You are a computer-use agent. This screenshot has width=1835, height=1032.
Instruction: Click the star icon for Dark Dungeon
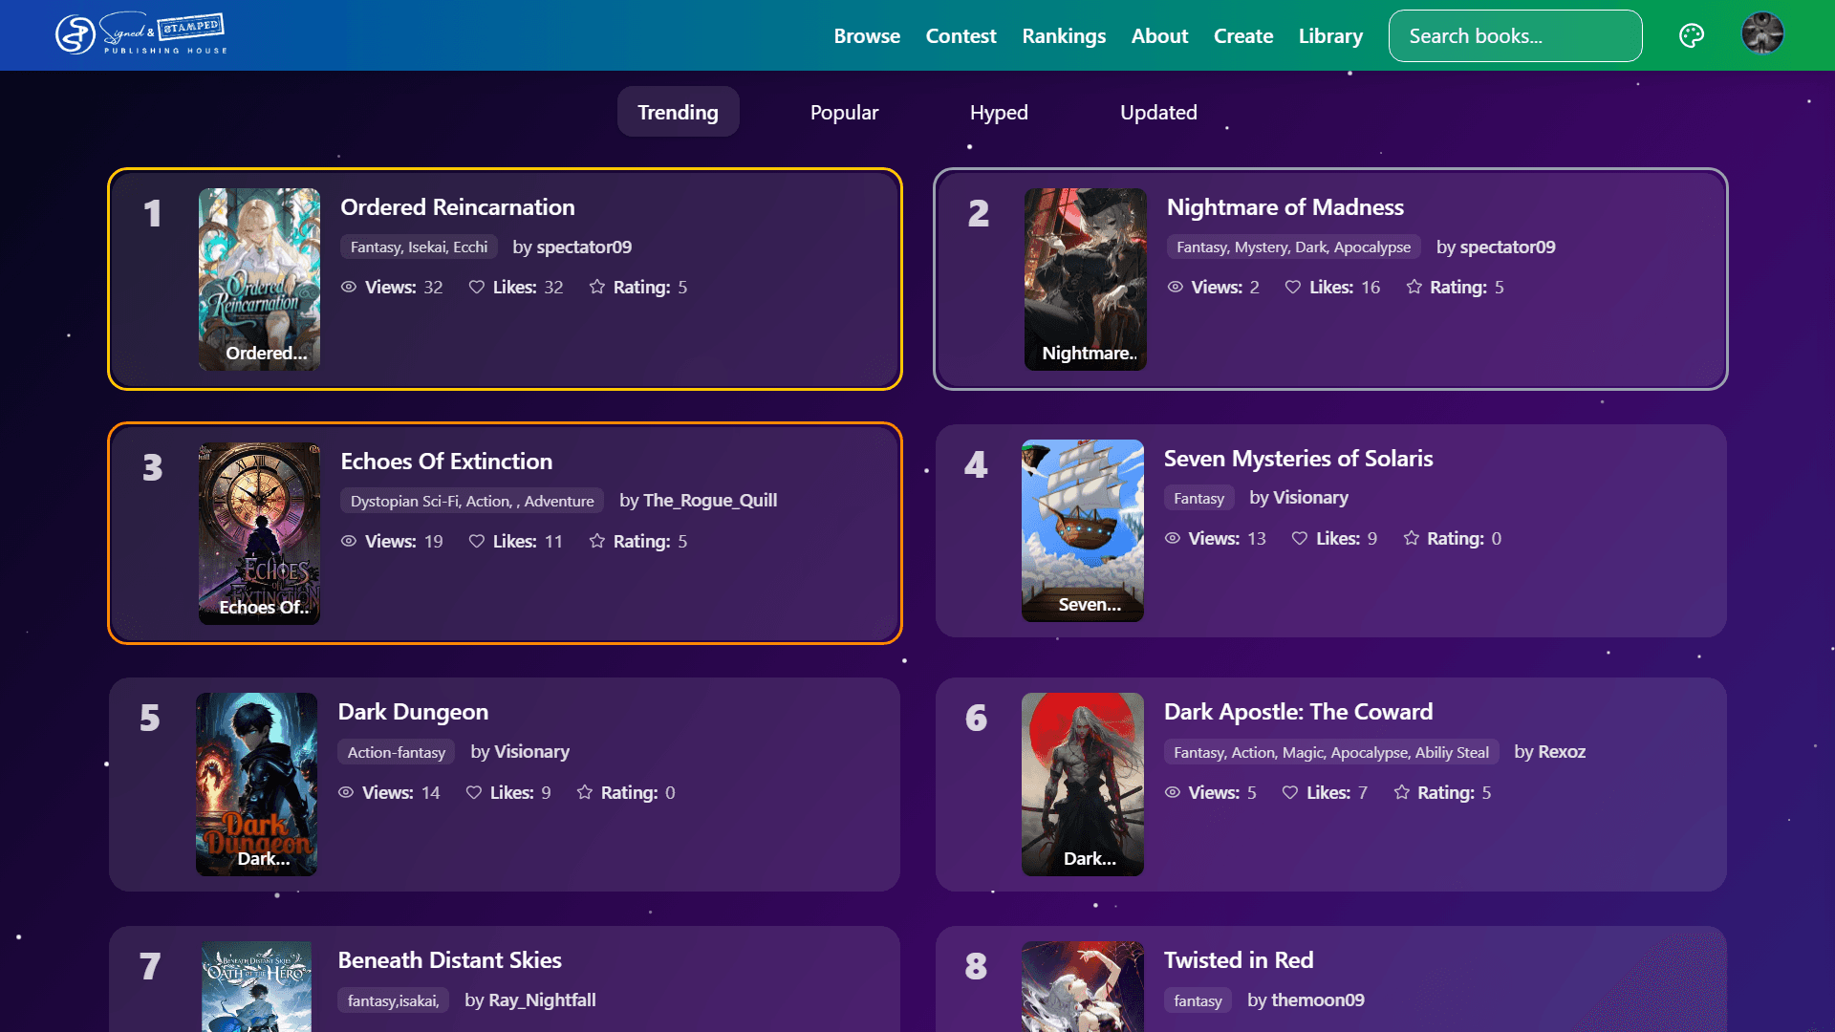[x=585, y=793]
